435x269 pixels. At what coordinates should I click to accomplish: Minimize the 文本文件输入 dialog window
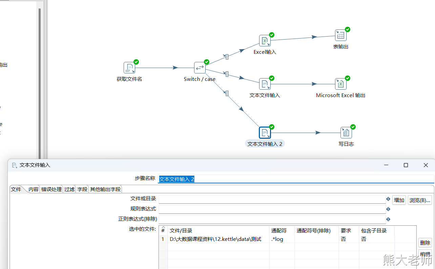coord(386,165)
